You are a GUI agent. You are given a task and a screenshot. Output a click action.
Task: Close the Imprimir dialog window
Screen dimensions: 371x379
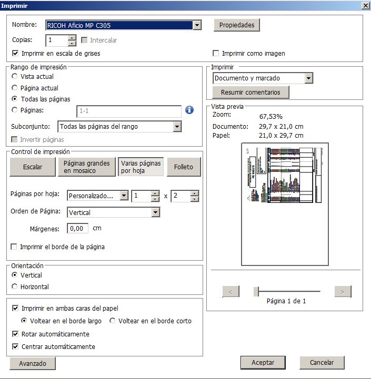tap(365, 5)
